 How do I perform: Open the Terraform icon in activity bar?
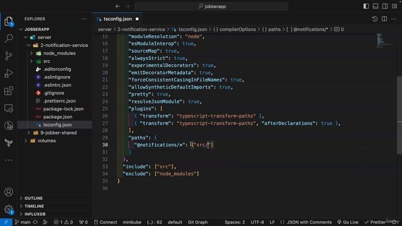8,143
